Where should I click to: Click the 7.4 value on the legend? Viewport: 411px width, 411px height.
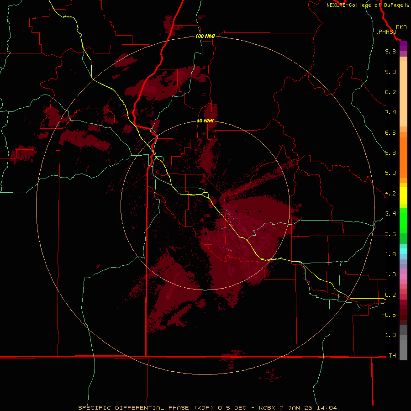(x=390, y=112)
